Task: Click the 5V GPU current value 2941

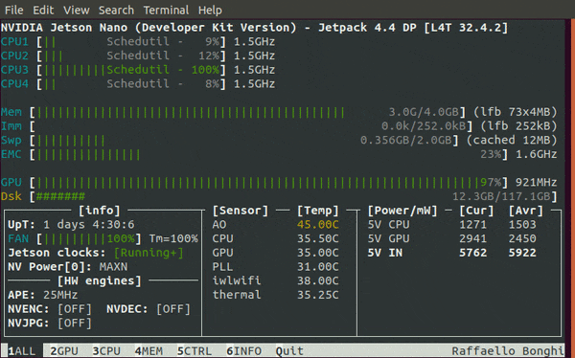Action: pos(472,239)
